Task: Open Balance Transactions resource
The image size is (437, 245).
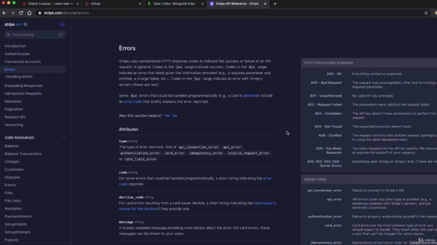Action: [x=23, y=154]
